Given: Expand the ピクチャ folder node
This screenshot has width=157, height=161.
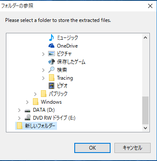Looking at the screenshot, I should point(43,54).
